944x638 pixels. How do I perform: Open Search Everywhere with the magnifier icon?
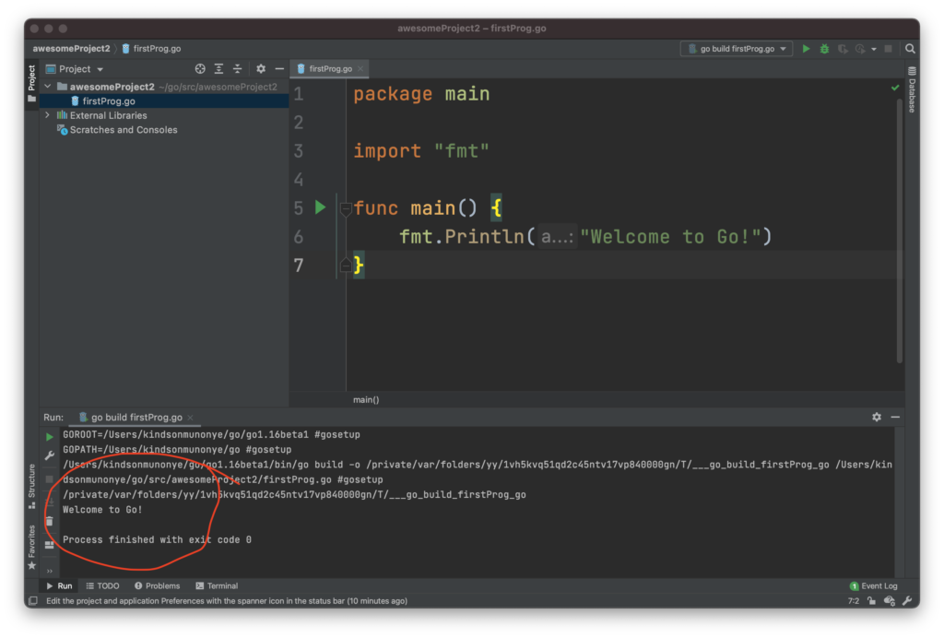pyautogui.click(x=910, y=48)
